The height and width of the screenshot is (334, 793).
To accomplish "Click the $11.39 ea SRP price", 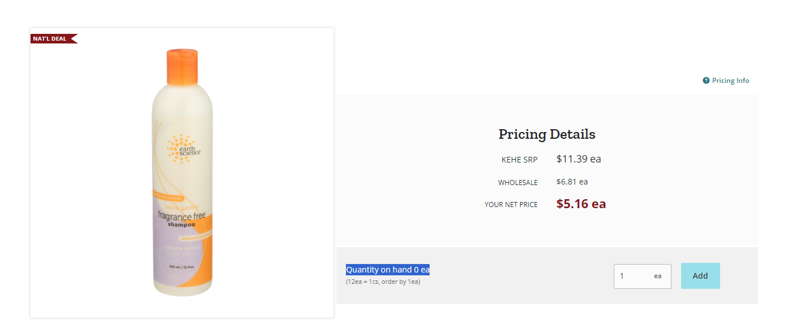I will [579, 159].
